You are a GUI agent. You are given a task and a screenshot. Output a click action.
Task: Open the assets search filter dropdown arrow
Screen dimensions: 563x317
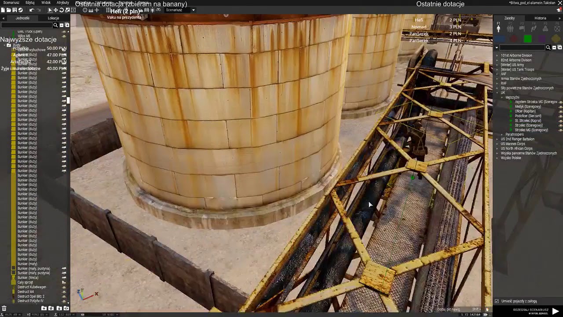click(x=497, y=48)
